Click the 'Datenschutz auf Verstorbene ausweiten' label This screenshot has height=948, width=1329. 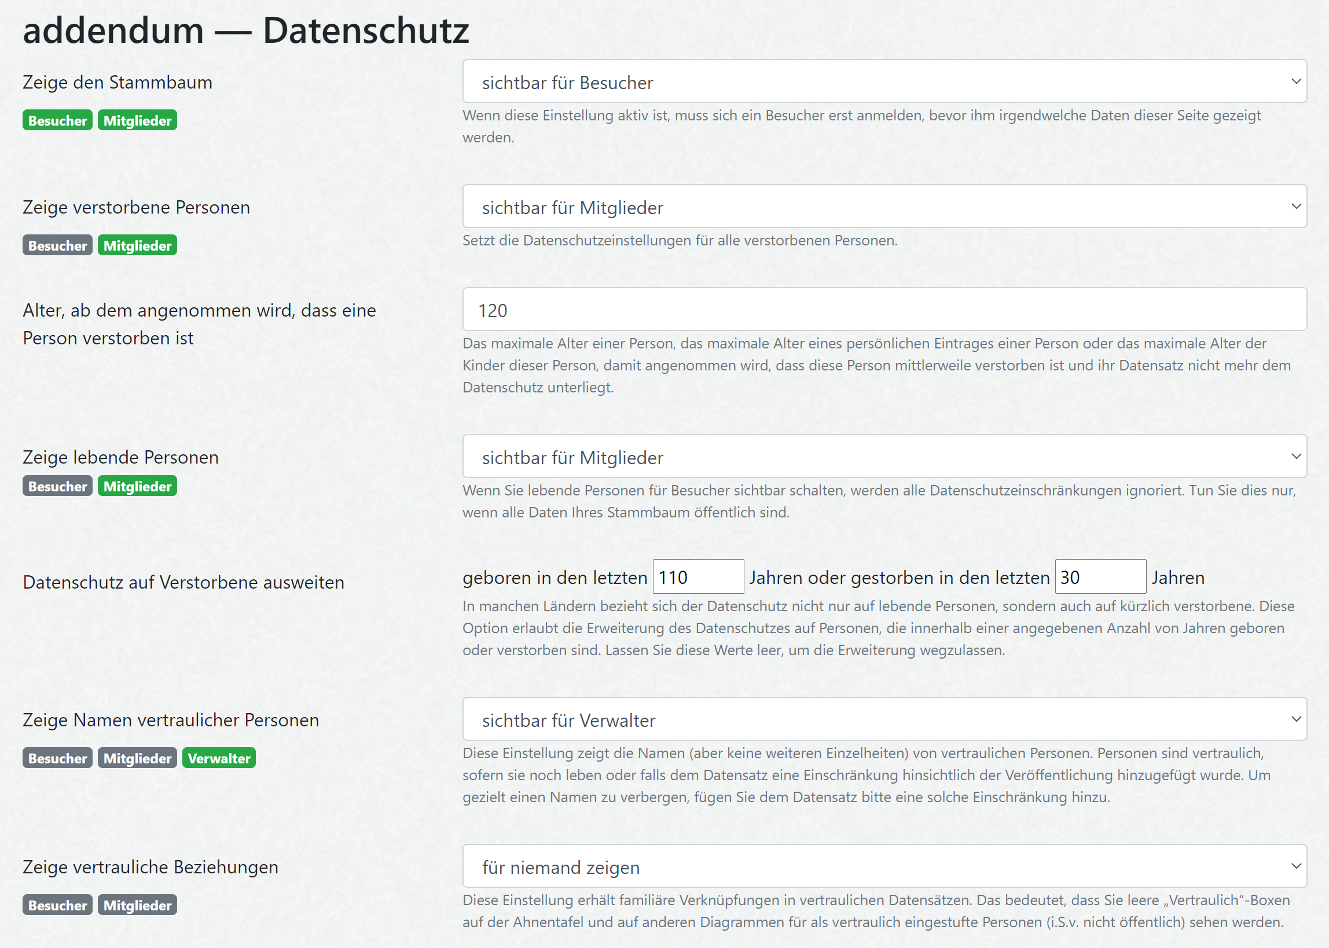click(x=183, y=582)
